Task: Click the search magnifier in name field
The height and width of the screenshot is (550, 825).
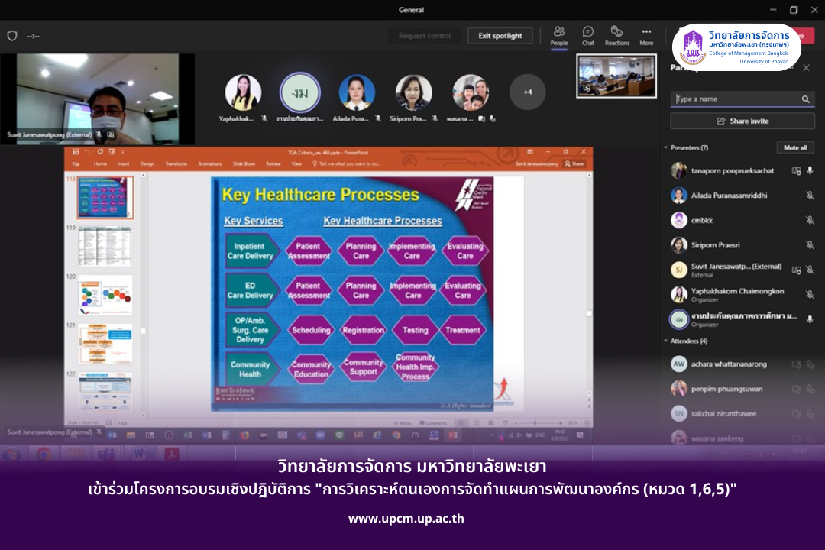Action: pyautogui.click(x=806, y=99)
